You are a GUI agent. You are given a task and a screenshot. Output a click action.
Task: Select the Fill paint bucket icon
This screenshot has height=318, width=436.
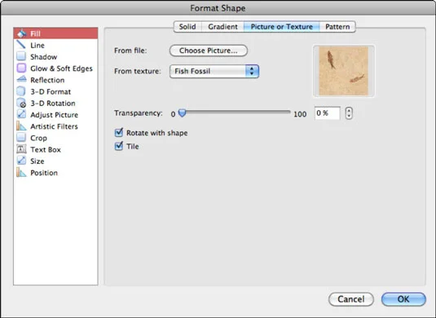(x=21, y=33)
